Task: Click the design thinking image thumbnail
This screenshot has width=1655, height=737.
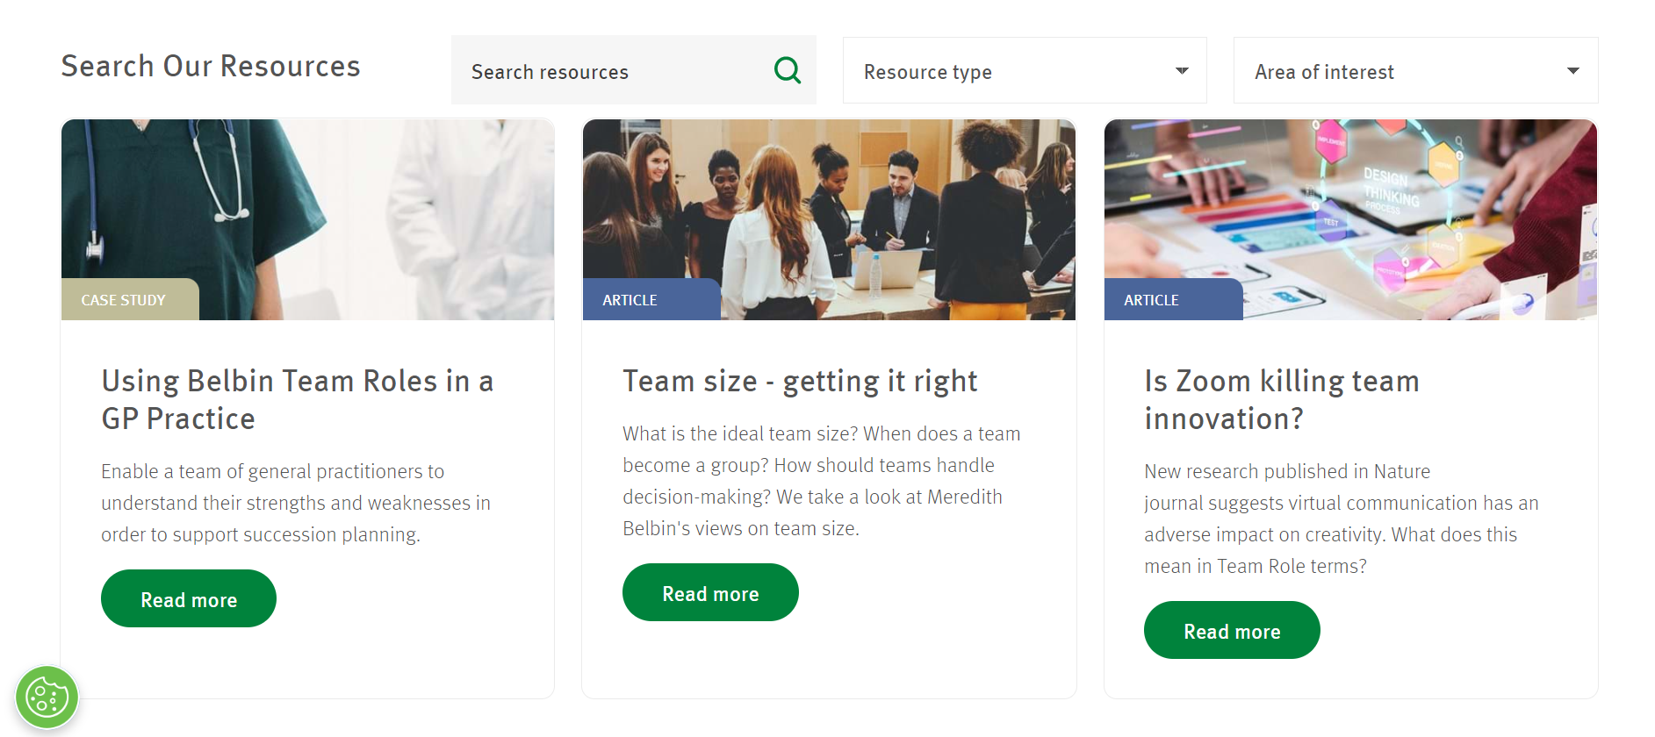Action: click(x=1350, y=219)
